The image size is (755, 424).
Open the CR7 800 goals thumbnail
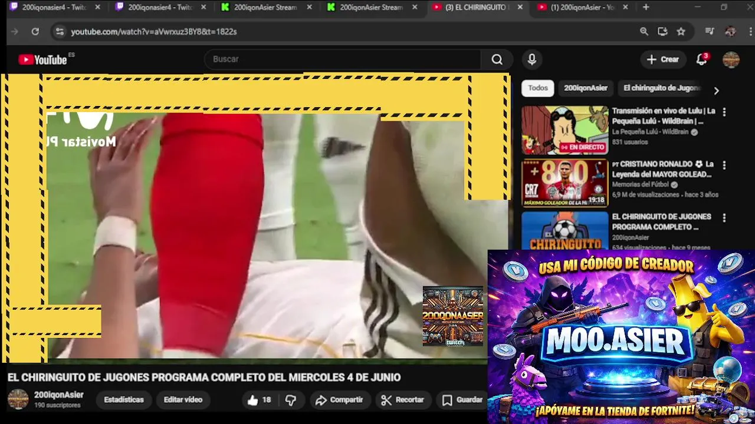click(x=564, y=183)
